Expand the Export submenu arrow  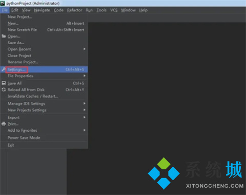(85, 117)
